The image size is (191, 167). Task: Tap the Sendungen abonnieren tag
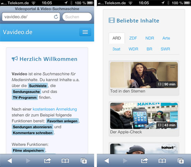pos(33,127)
